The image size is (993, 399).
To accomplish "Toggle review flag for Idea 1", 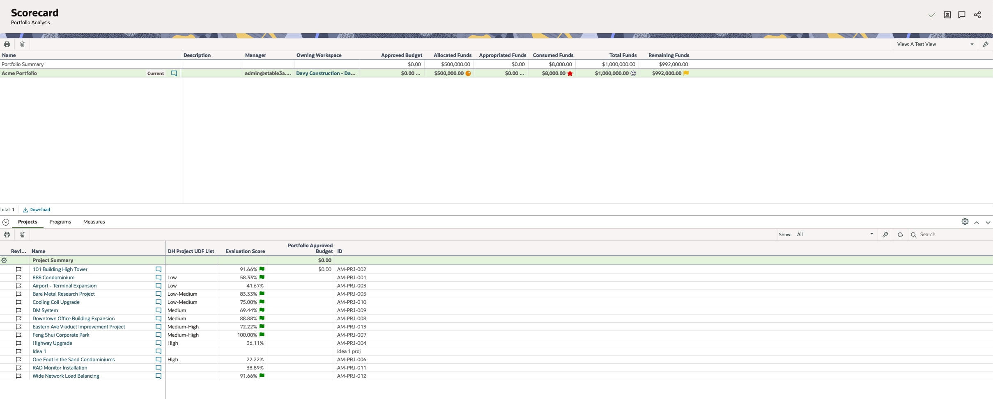I will (18, 351).
